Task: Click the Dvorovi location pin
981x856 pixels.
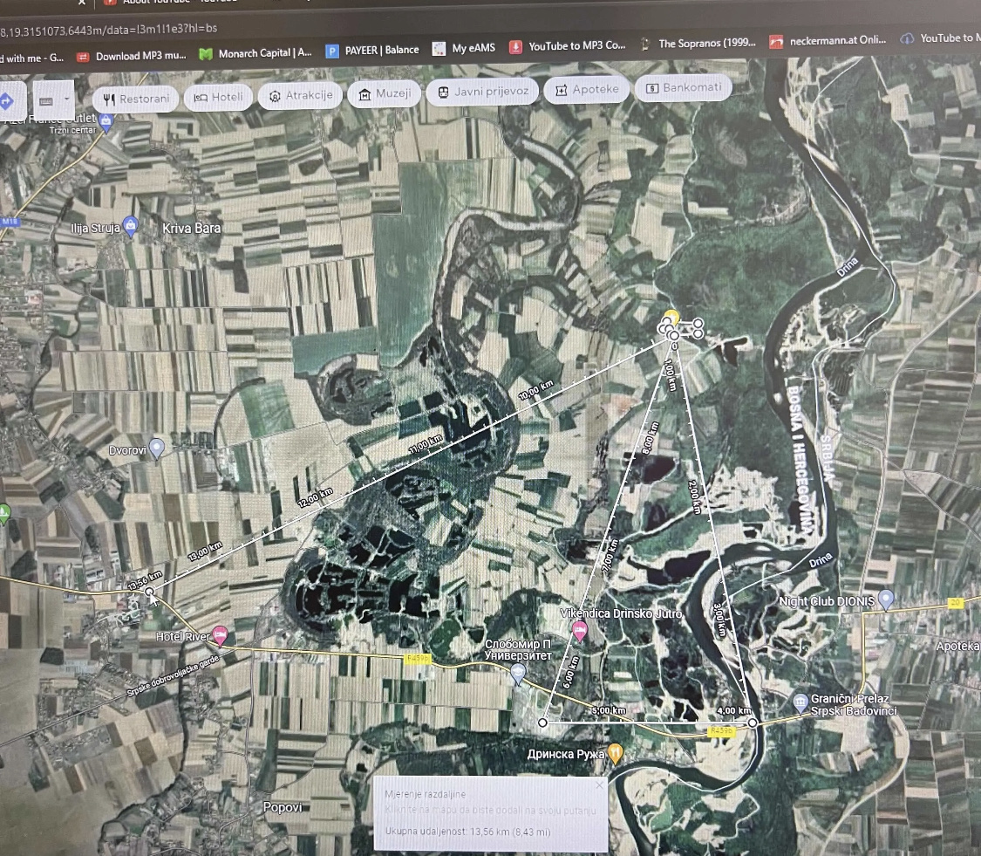Action: click(x=157, y=447)
